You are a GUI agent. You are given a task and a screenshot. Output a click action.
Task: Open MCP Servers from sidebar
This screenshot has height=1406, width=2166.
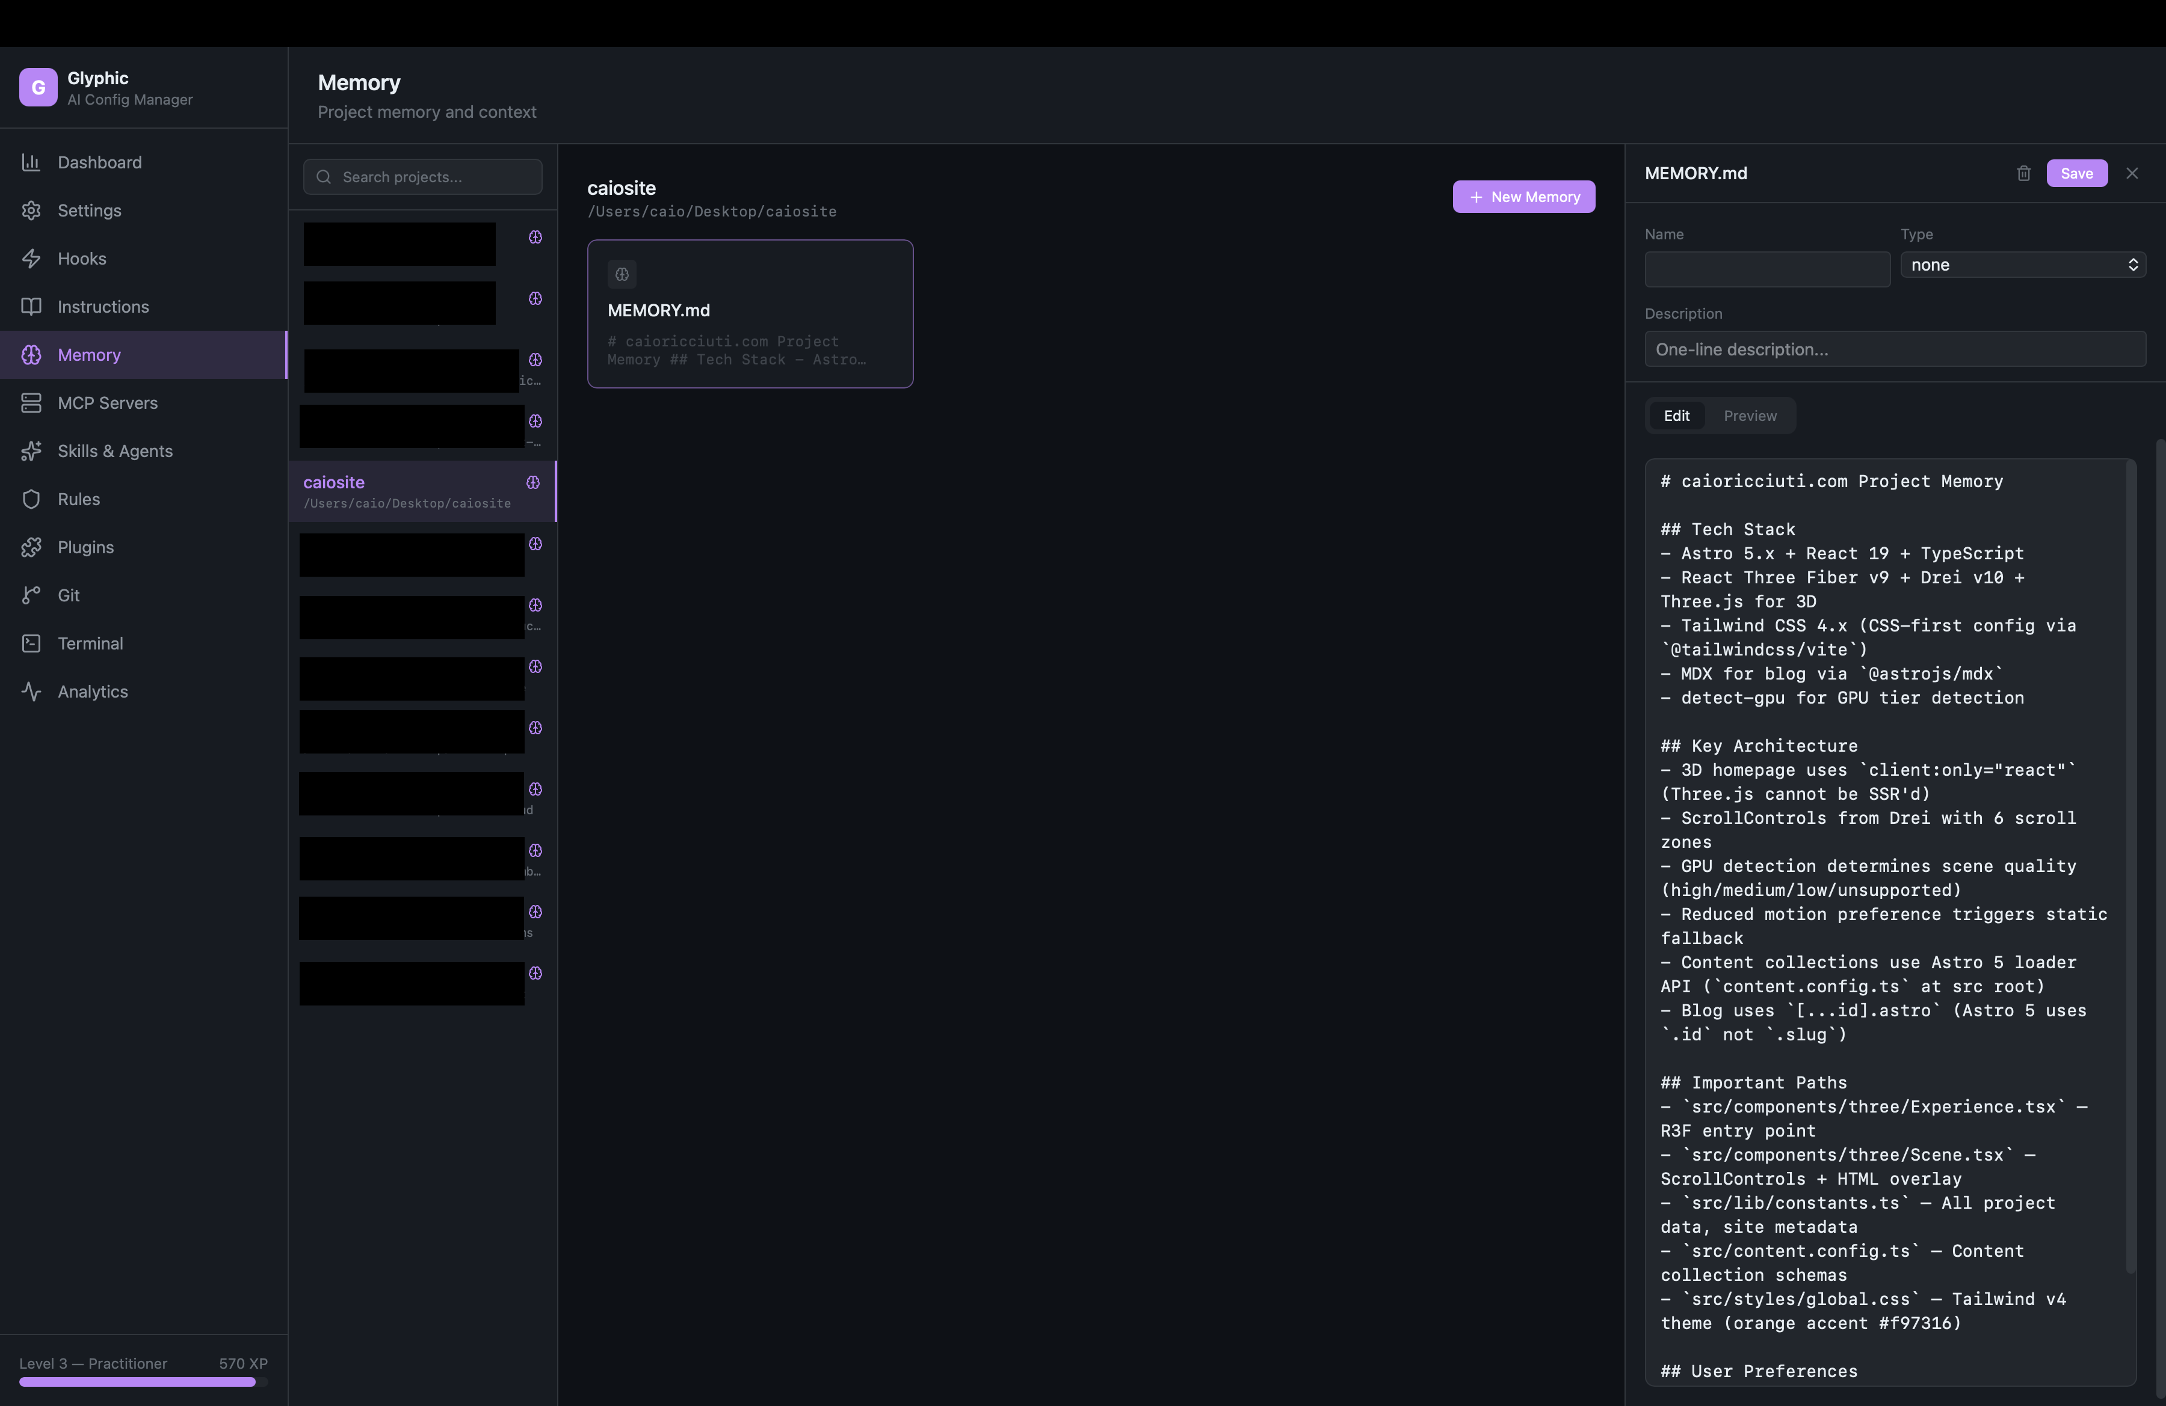point(107,403)
